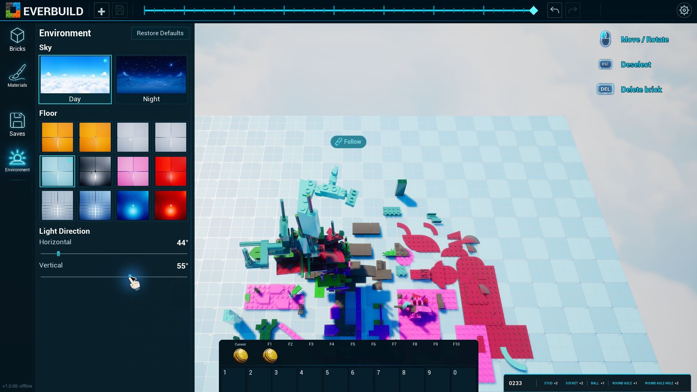The width and height of the screenshot is (697, 392).
Task: Select the first orange floor
Action: (57, 137)
